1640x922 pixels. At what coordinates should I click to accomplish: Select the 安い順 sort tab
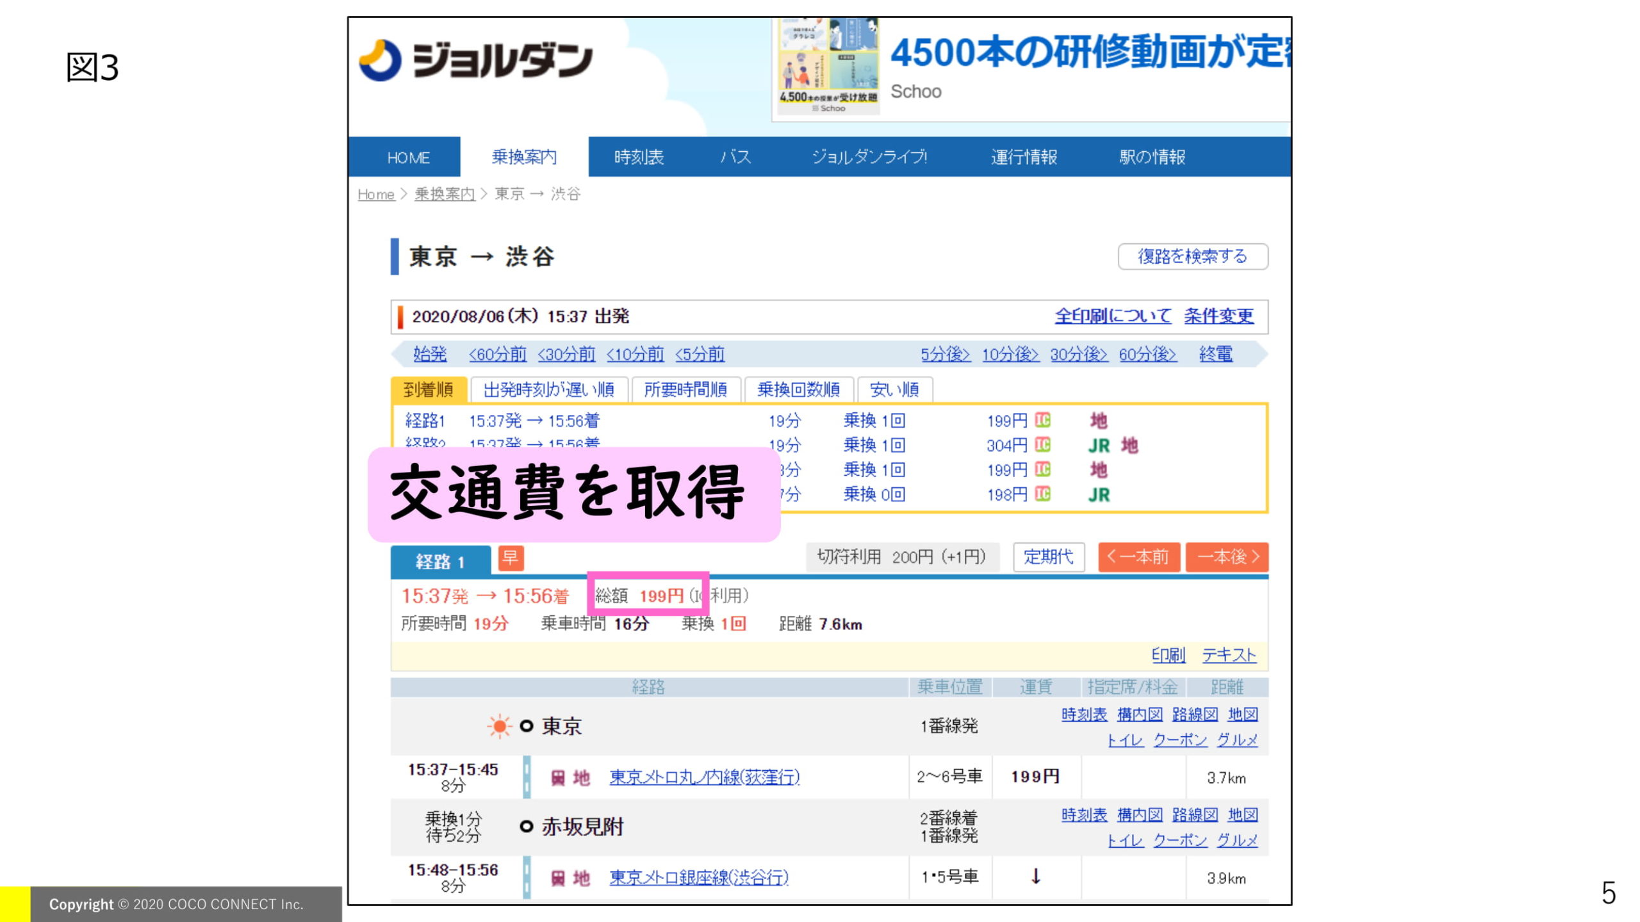click(895, 389)
